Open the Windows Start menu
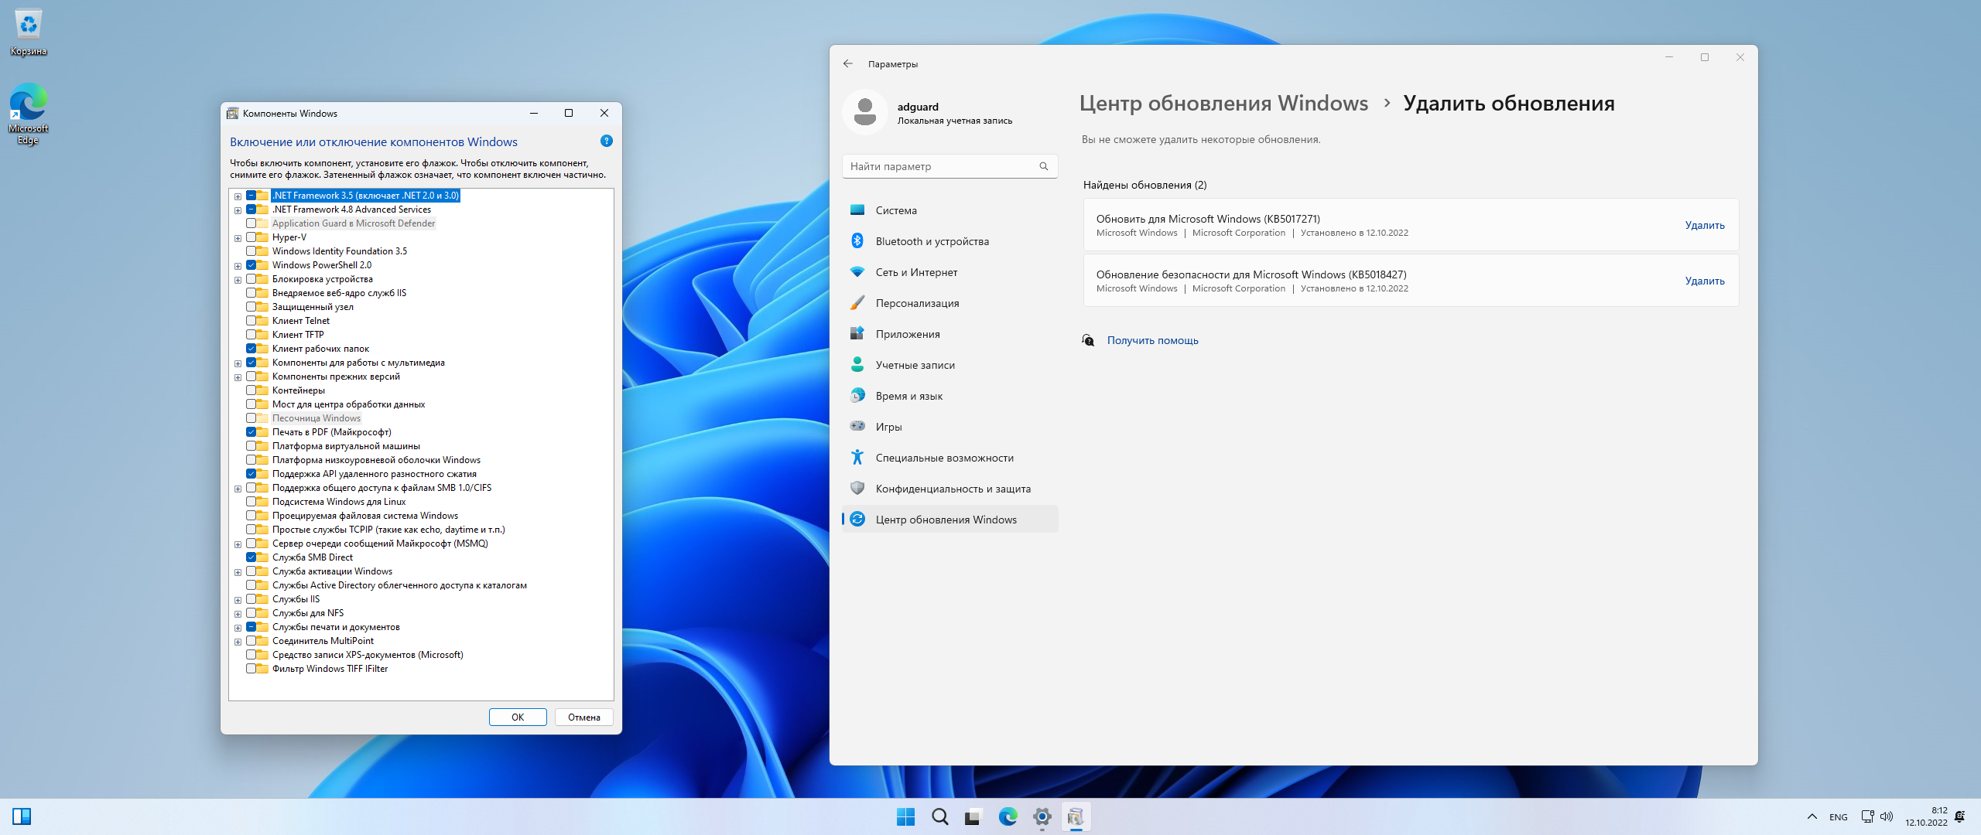1981x835 pixels. coord(905,816)
